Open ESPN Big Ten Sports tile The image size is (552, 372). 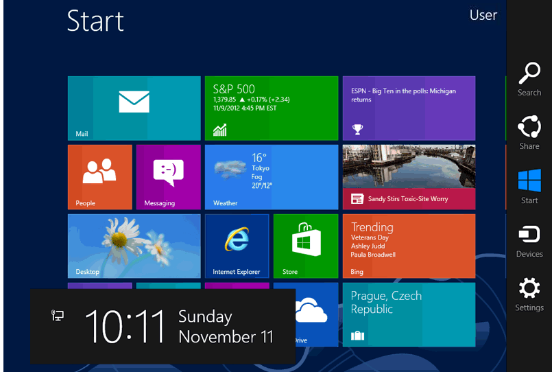(x=409, y=108)
